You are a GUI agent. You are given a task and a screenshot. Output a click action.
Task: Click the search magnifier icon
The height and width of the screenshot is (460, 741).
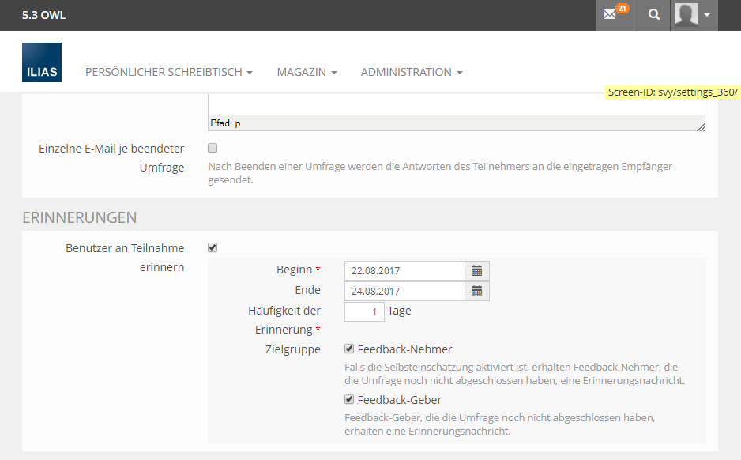click(653, 15)
